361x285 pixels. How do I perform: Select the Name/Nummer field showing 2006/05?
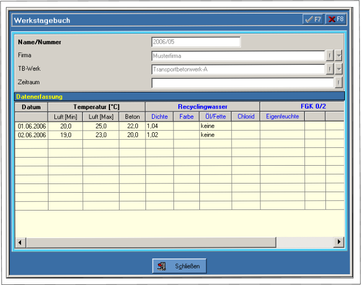pos(196,42)
